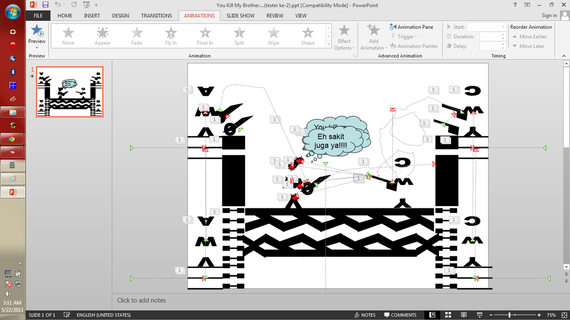Switch to the REVIEW tab
This screenshot has height=320, width=570.
[275, 16]
